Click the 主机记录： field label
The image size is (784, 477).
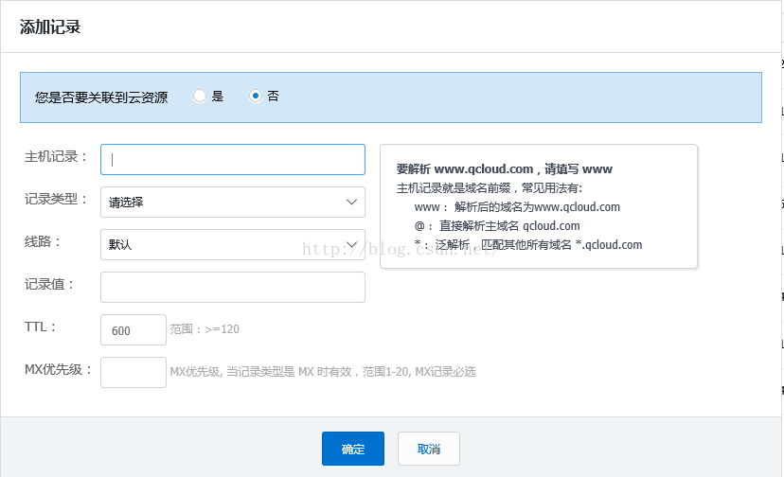57,157
